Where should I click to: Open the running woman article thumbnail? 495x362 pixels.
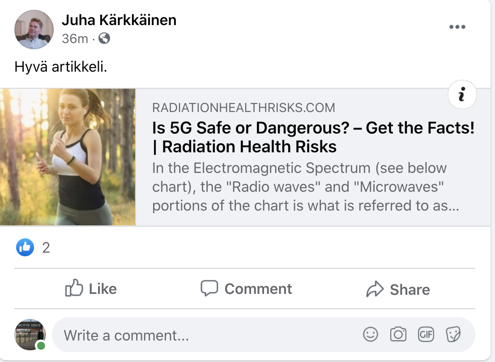[68, 157]
